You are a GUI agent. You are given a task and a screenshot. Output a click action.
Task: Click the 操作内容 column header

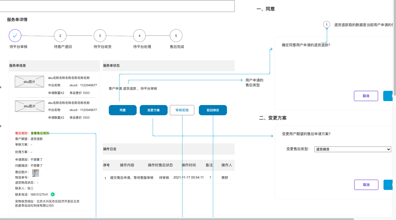point(127,165)
